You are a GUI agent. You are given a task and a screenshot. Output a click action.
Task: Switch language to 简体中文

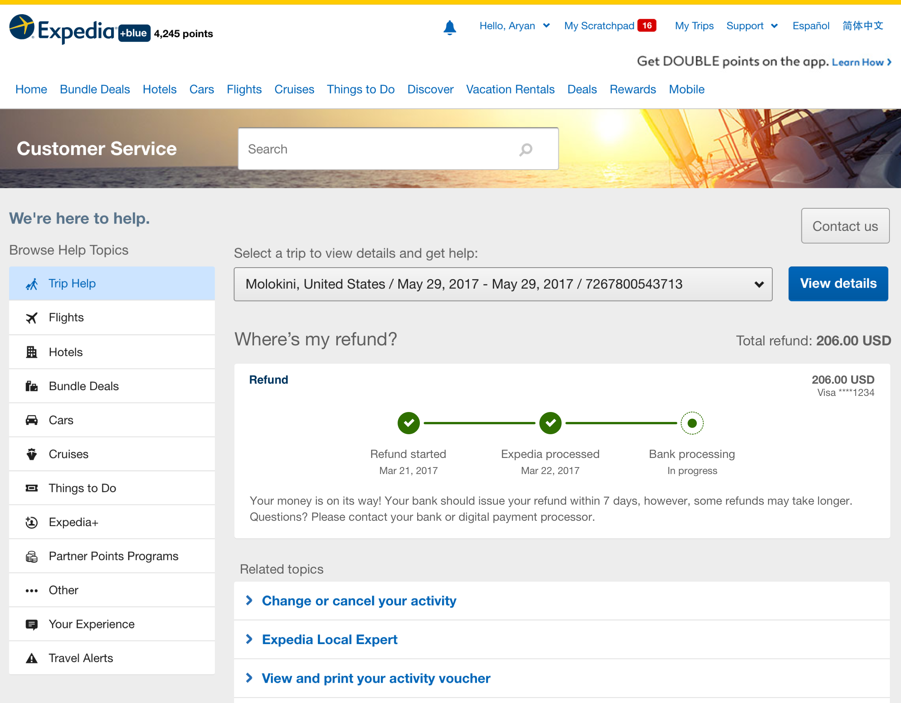point(863,26)
